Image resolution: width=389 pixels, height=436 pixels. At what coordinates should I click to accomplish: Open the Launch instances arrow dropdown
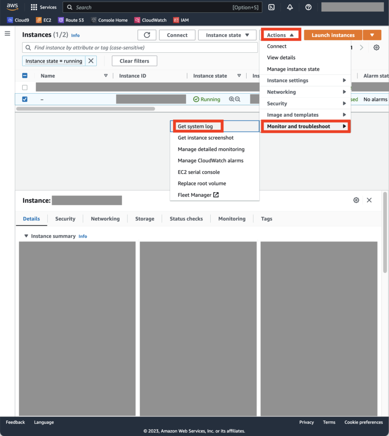[x=372, y=35]
